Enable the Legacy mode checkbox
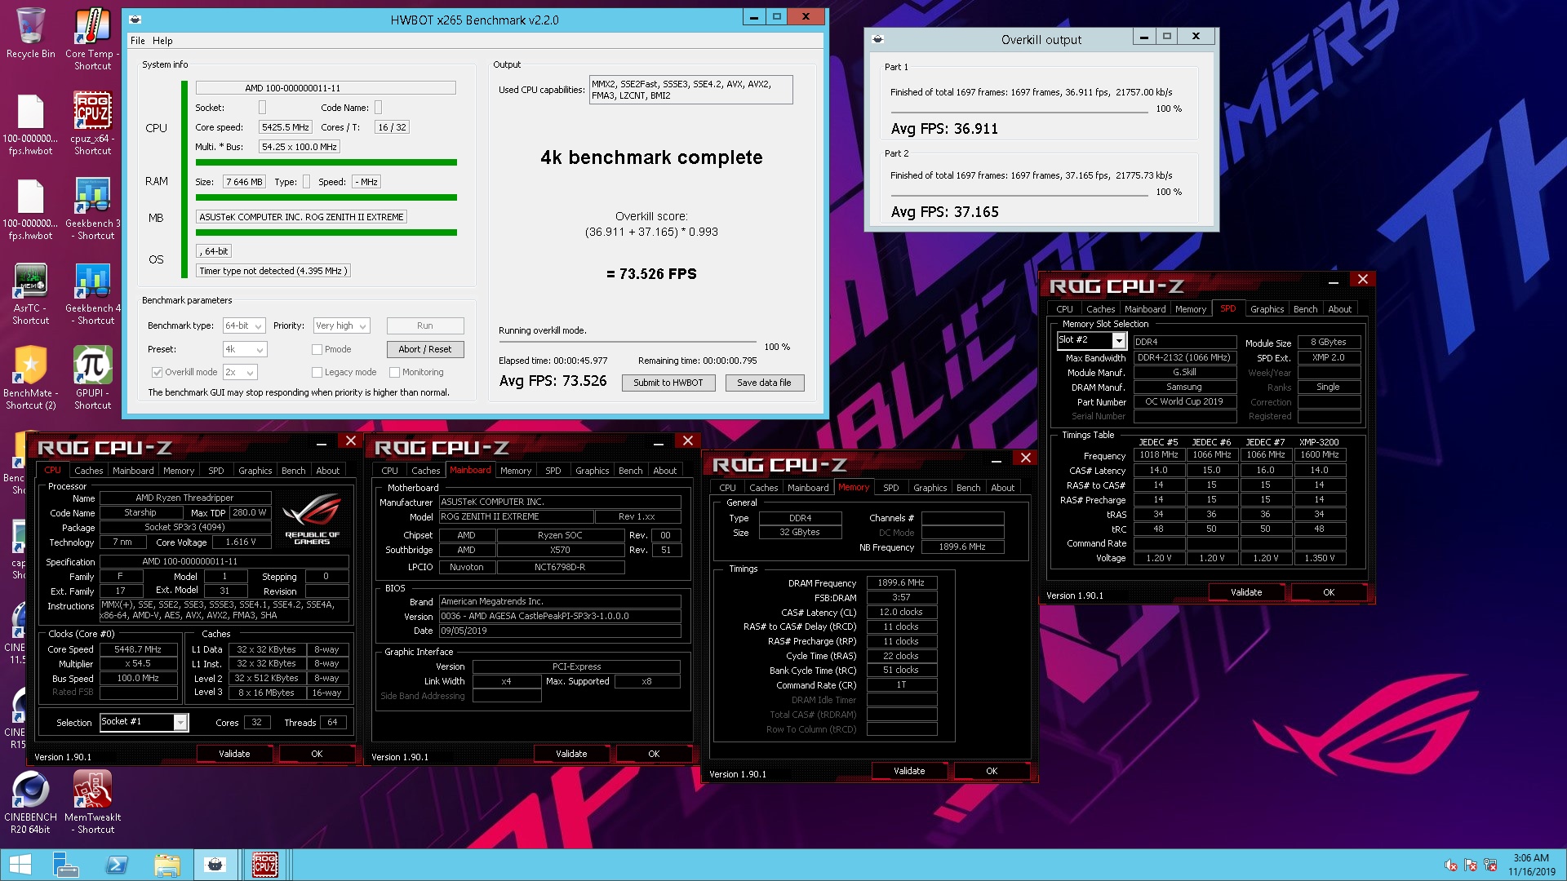Viewport: 1567px width, 881px height. click(317, 372)
